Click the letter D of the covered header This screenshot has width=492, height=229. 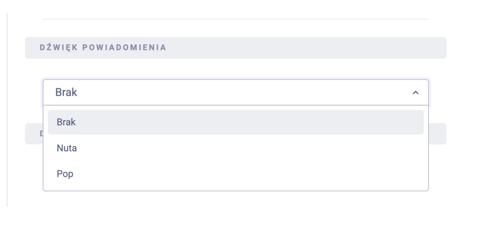41,134
